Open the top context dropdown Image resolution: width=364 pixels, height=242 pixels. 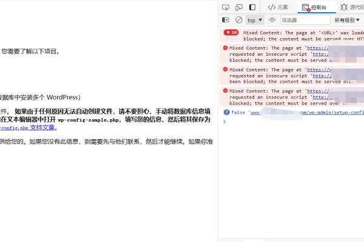tap(255, 20)
